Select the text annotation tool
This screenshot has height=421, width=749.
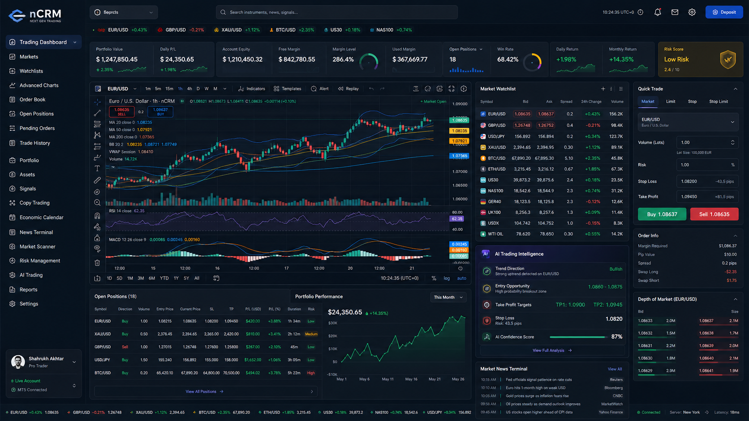point(97,169)
